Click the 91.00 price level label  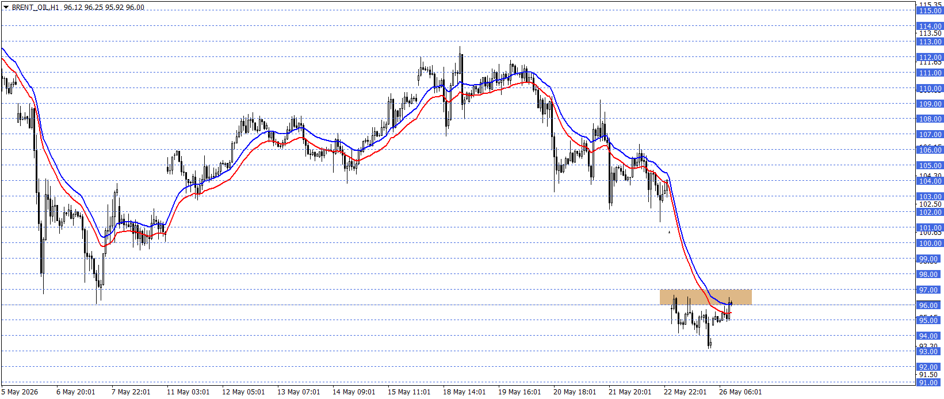click(930, 382)
